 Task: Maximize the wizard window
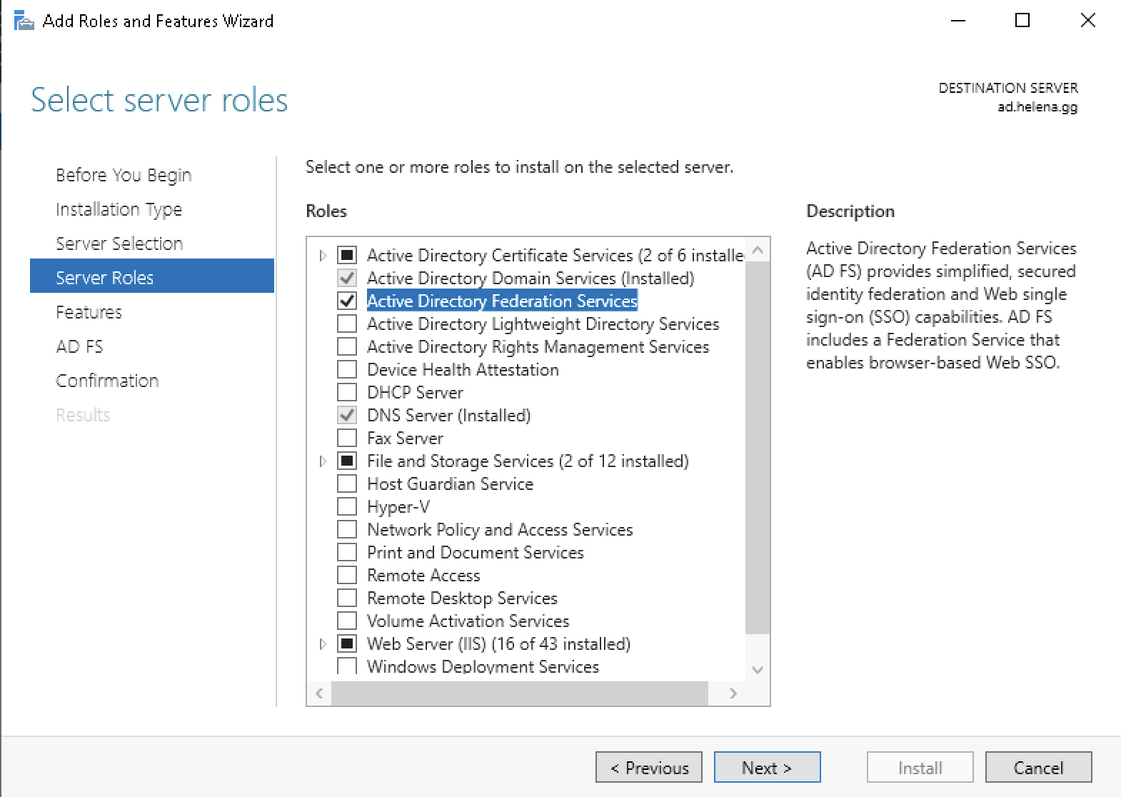[x=1022, y=21]
